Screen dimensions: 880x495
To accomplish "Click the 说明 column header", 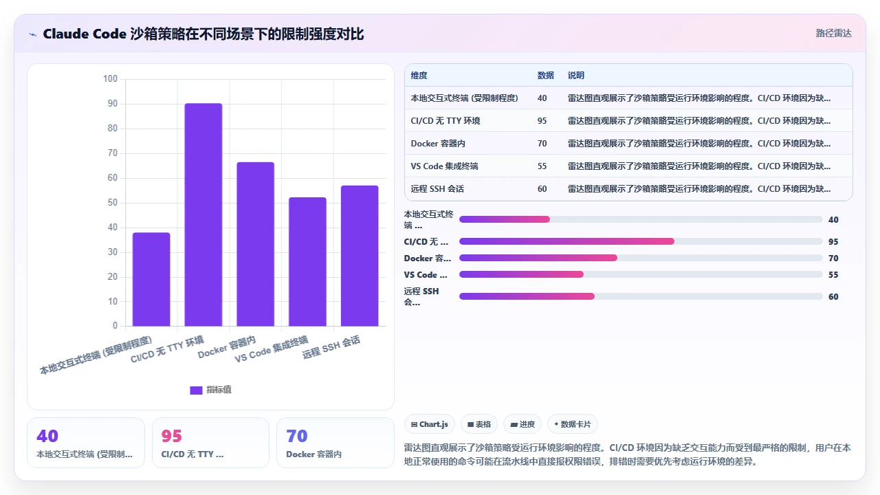I will pyautogui.click(x=576, y=76).
